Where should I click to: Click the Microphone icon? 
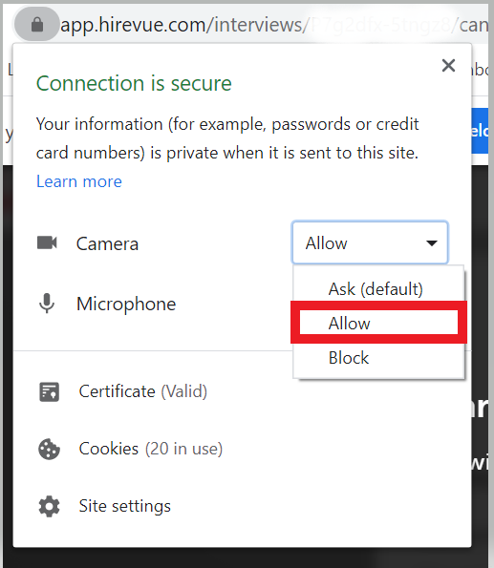pyautogui.click(x=47, y=304)
